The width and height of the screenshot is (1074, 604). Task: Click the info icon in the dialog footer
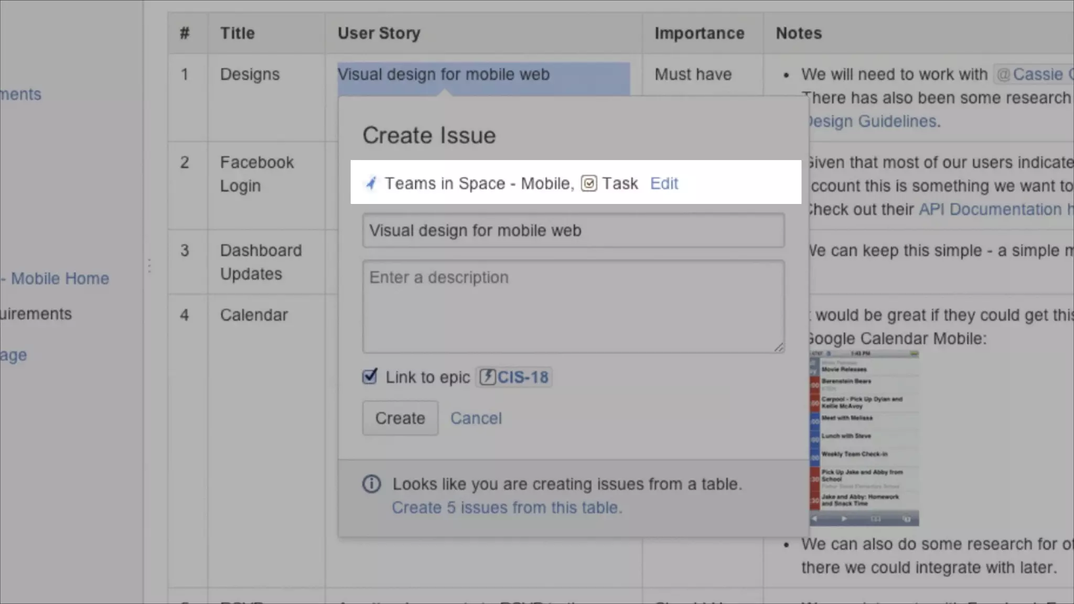pos(371,484)
